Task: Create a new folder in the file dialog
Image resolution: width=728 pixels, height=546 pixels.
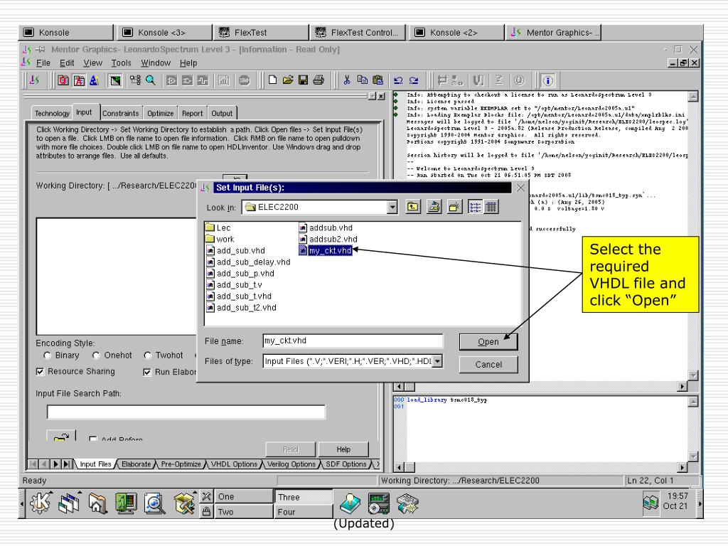Action: pyautogui.click(x=454, y=207)
